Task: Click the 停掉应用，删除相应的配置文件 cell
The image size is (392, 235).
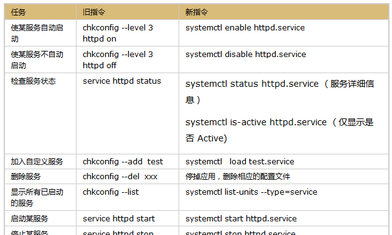Action: coord(284,177)
